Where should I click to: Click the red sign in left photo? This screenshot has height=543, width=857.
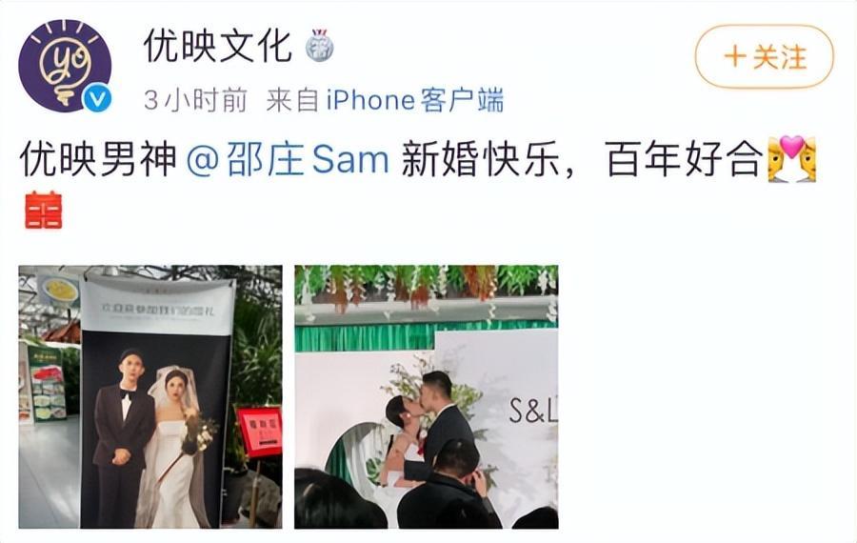pyautogui.click(x=260, y=432)
